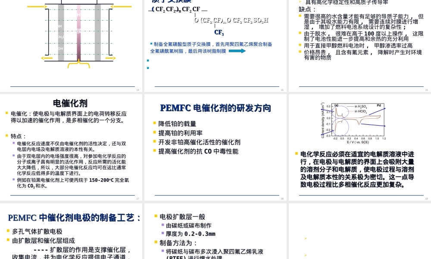Screen dimensions: 431x259
Task: Click the sub-bullet 由碳纸或碳布制作
Action: (189, 226)
